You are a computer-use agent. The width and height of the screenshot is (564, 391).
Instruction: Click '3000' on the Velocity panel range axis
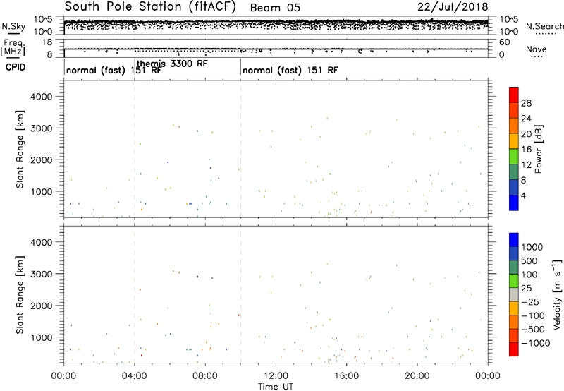[42, 274]
